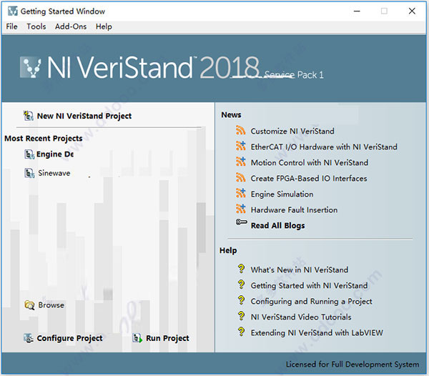The width and height of the screenshot is (429, 376).
Task: Open the Help menu
Action: (x=104, y=26)
